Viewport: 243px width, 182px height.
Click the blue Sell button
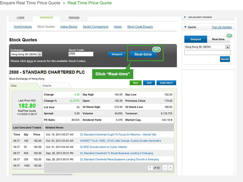(149, 83)
